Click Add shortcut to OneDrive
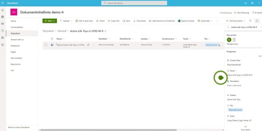Screen dimensions: 262x131 pyautogui.click(x=162, y=21)
